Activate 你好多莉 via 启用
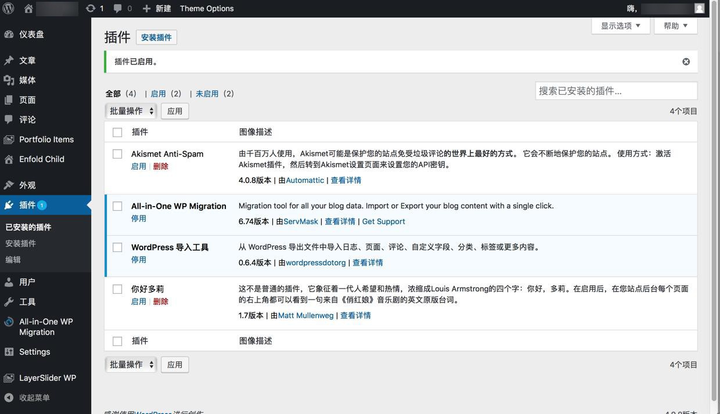 139,301
